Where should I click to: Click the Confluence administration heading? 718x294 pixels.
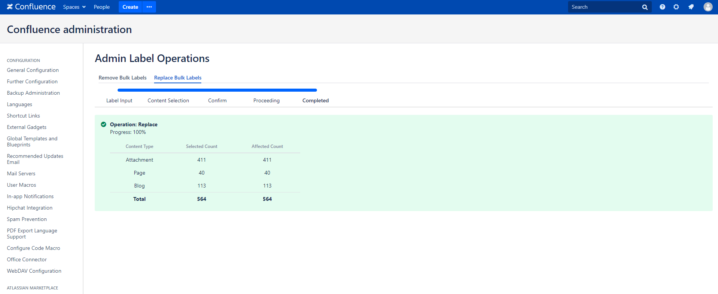(x=69, y=29)
